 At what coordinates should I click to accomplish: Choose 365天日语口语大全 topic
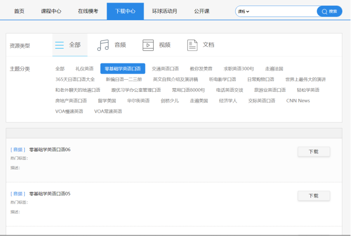pyautogui.click(x=75, y=79)
